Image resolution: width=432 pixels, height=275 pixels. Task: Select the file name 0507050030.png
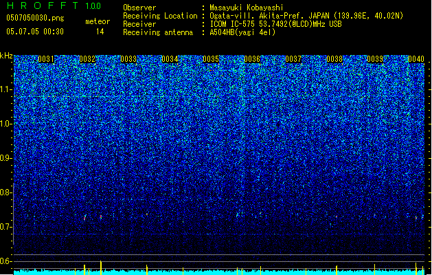[35, 18]
